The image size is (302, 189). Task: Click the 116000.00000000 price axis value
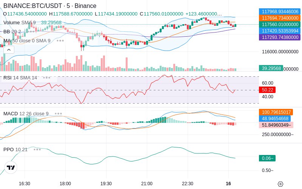pyautogui.click(x=280, y=52)
